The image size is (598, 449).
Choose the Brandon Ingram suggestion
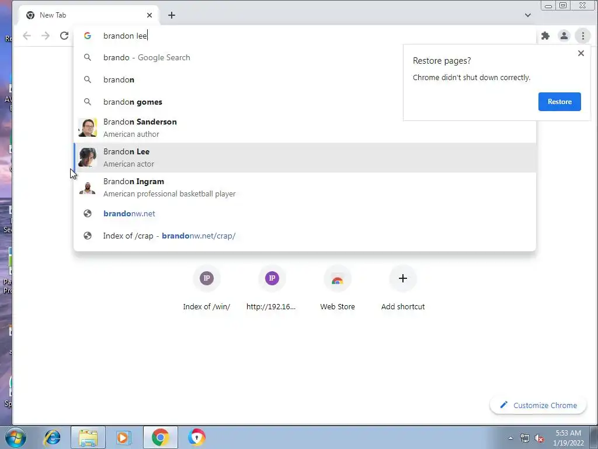click(x=305, y=188)
